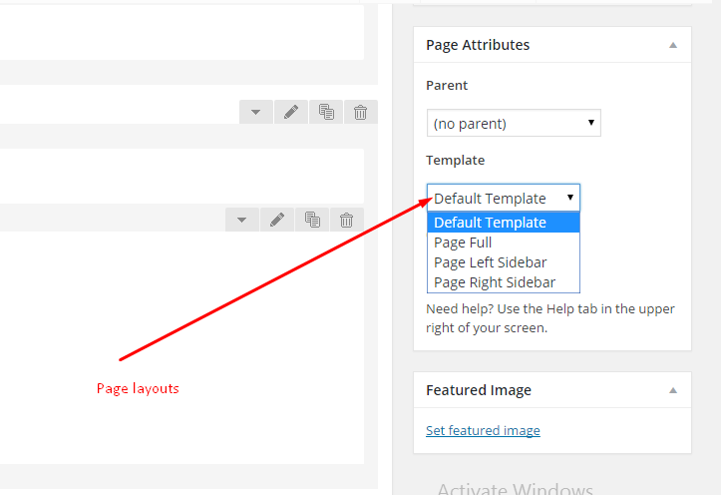721x495 pixels.
Task: Click the arrow on the Template select box
Action: (x=570, y=198)
